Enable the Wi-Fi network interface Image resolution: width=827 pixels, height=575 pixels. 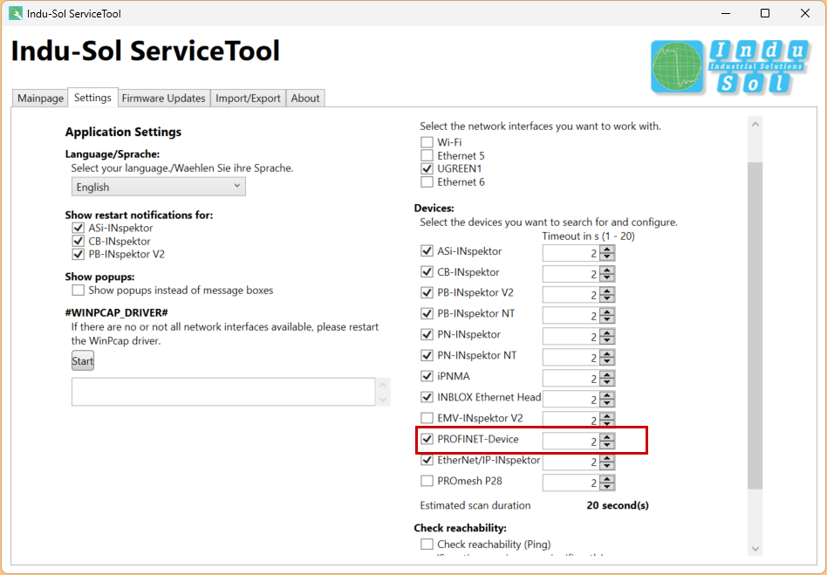(427, 142)
